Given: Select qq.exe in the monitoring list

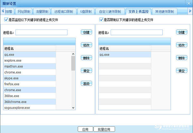Looking at the screenshot, I should coord(30,55).
